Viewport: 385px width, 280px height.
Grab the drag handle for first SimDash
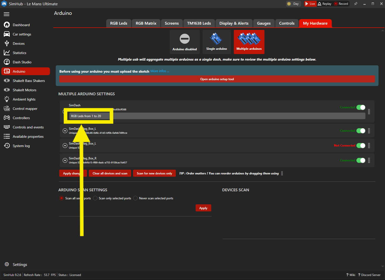click(x=369, y=112)
